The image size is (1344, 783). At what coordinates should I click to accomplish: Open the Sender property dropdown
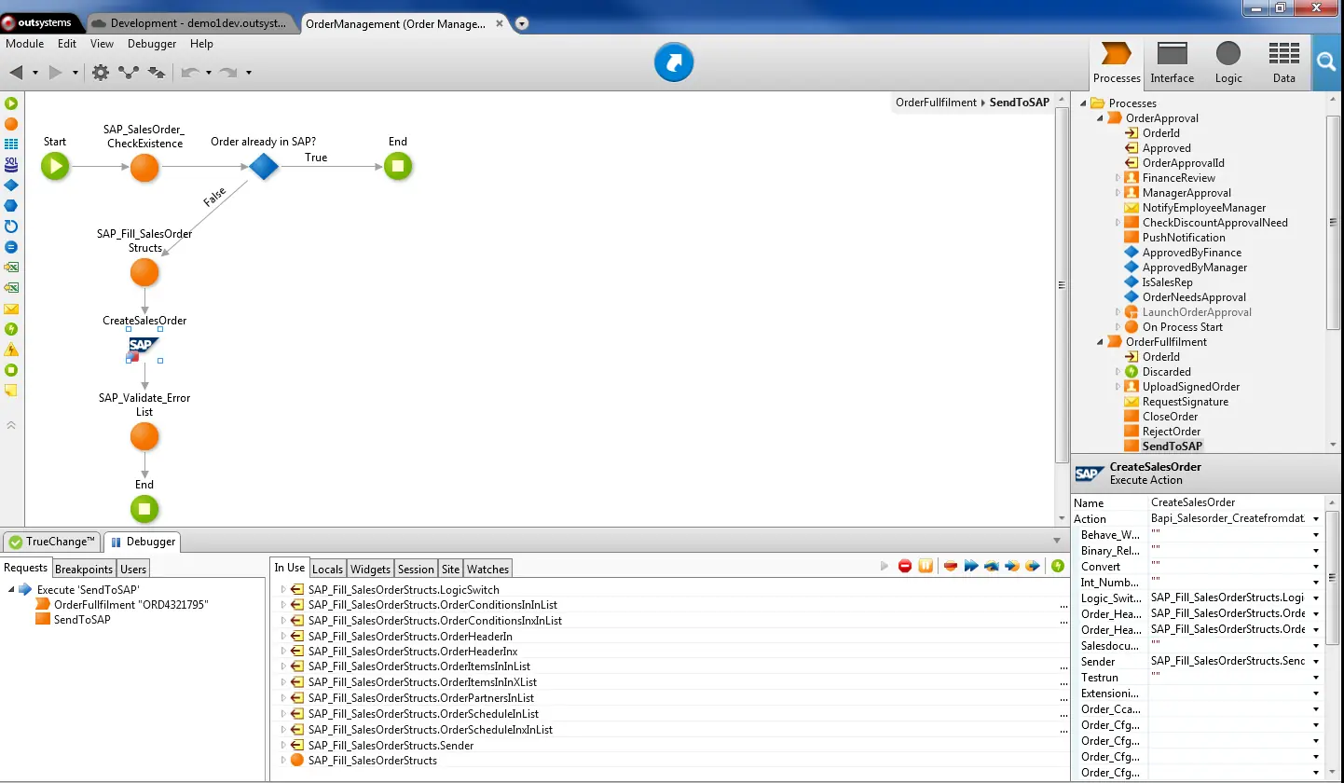click(1316, 662)
